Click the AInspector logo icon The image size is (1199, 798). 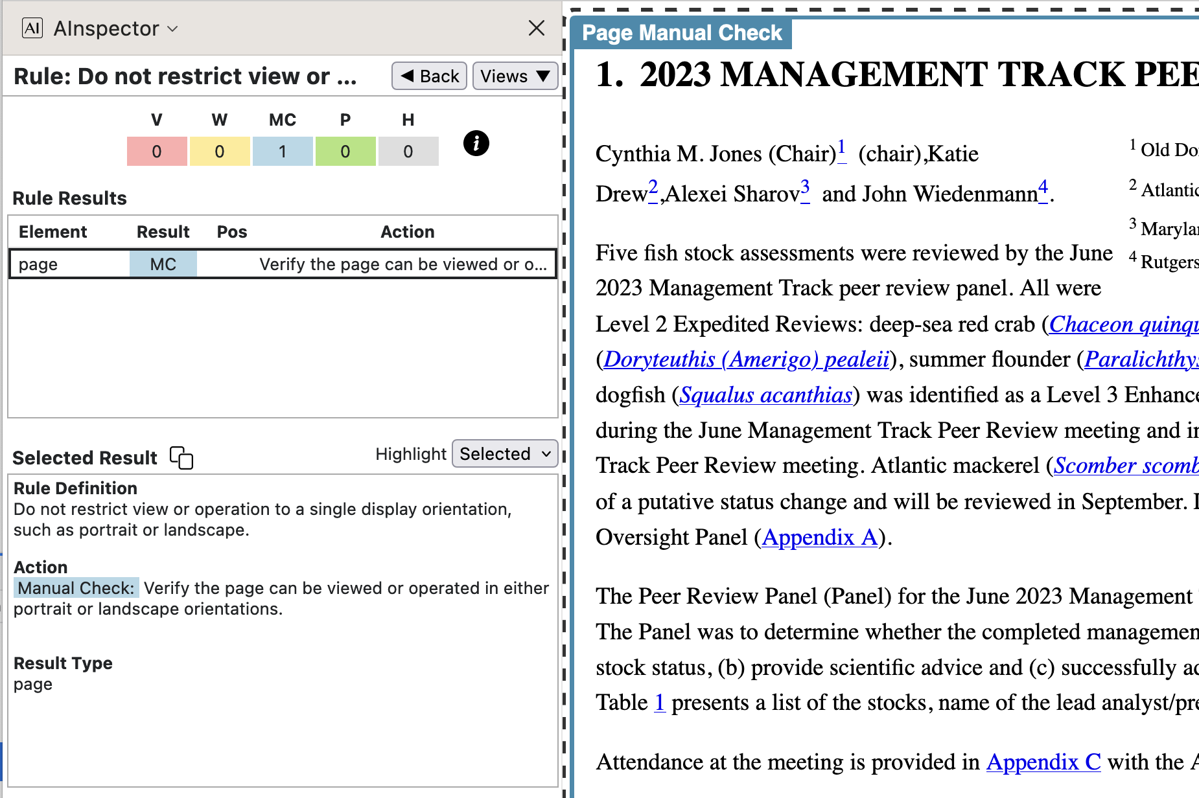tap(32, 28)
